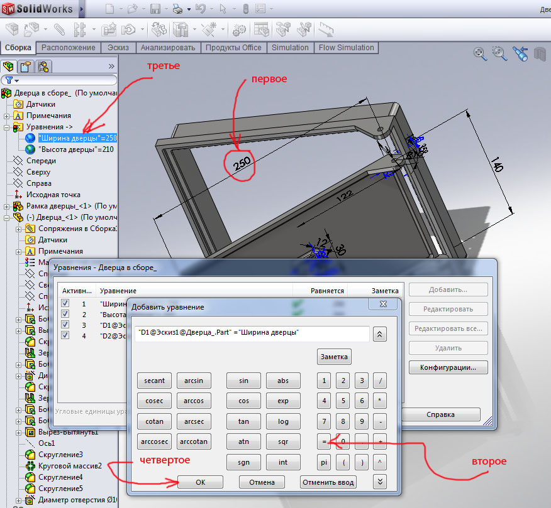Image resolution: width=551 pixels, height=508 pixels.
Task: Switch to the Эскиз tab
Action: [x=118, y=48]
